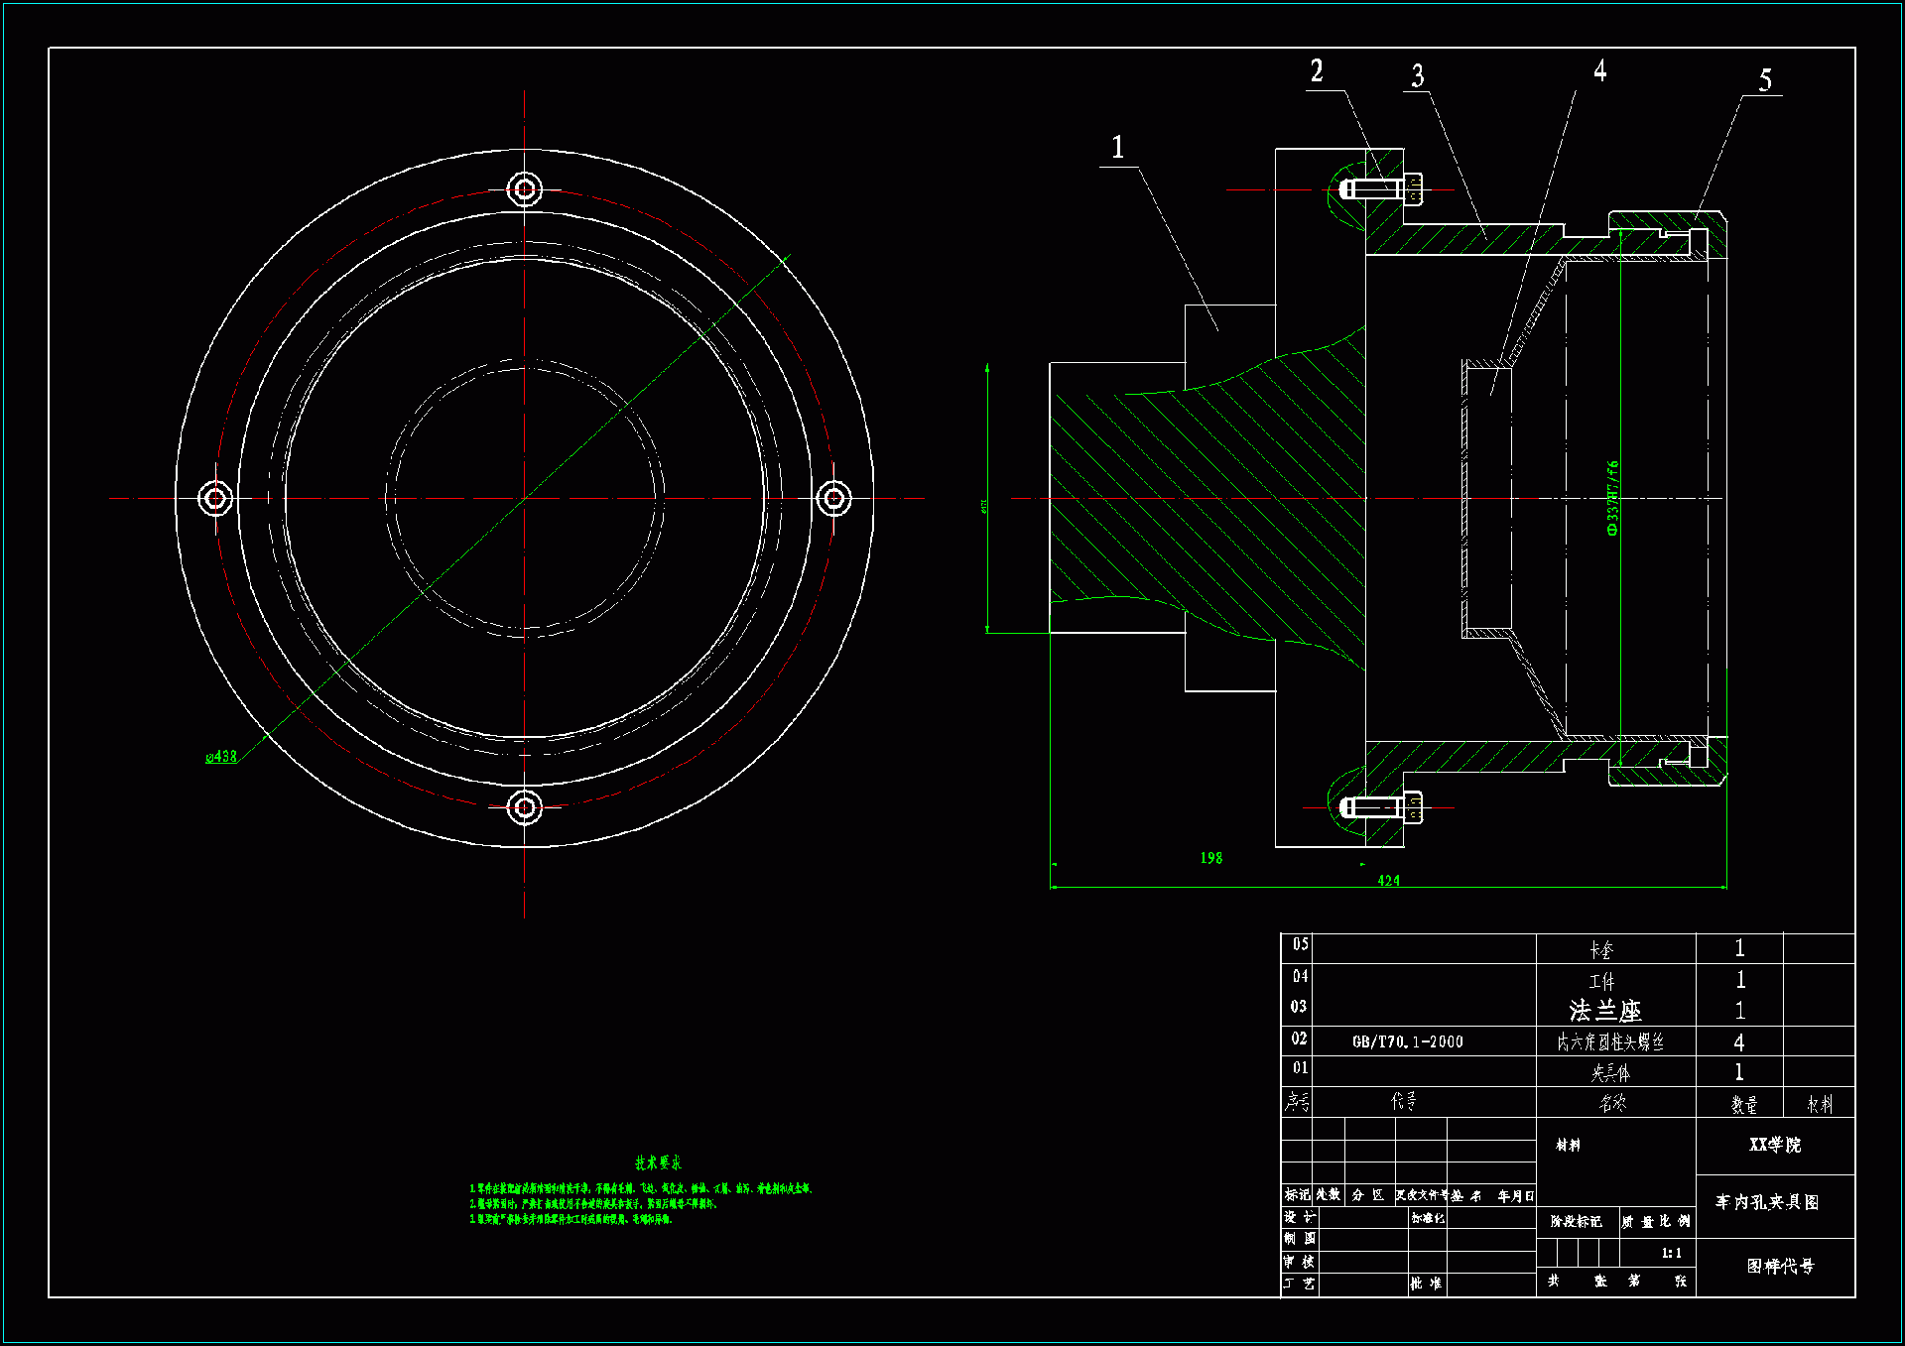This screenshot has height=1346, width=1905.
Task: Select the upper socket head screw in section
Action: [x=1379, y=188]
